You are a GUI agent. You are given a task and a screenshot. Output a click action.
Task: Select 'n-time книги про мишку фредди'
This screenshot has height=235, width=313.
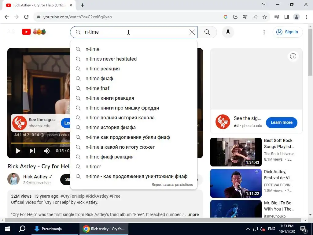click(134, 108)
